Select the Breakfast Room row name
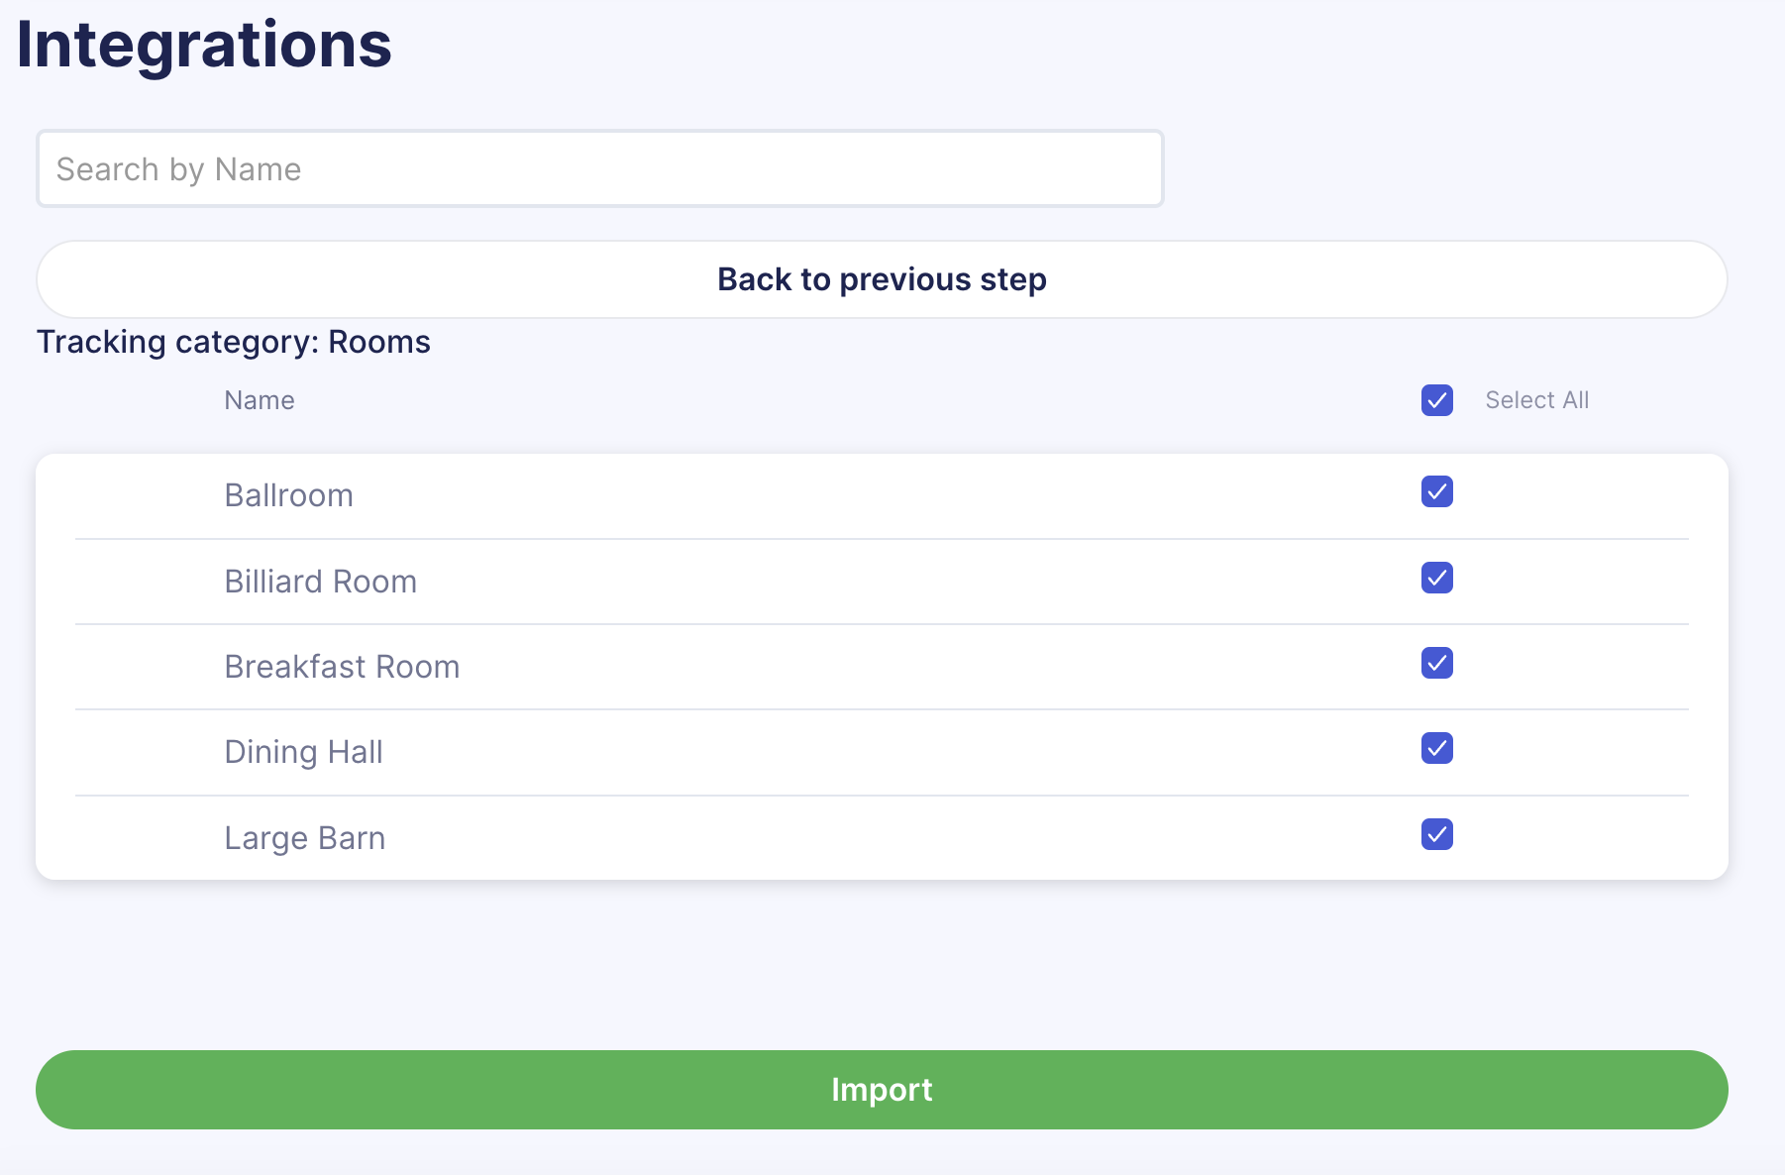The image size is (1785, 1175). tap(341, 666)
